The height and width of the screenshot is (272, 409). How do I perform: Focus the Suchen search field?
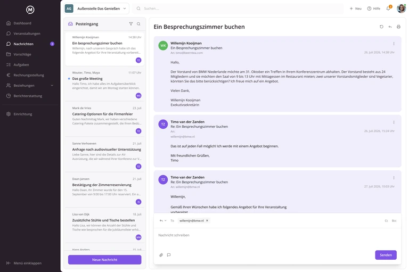tap(238, 9)
